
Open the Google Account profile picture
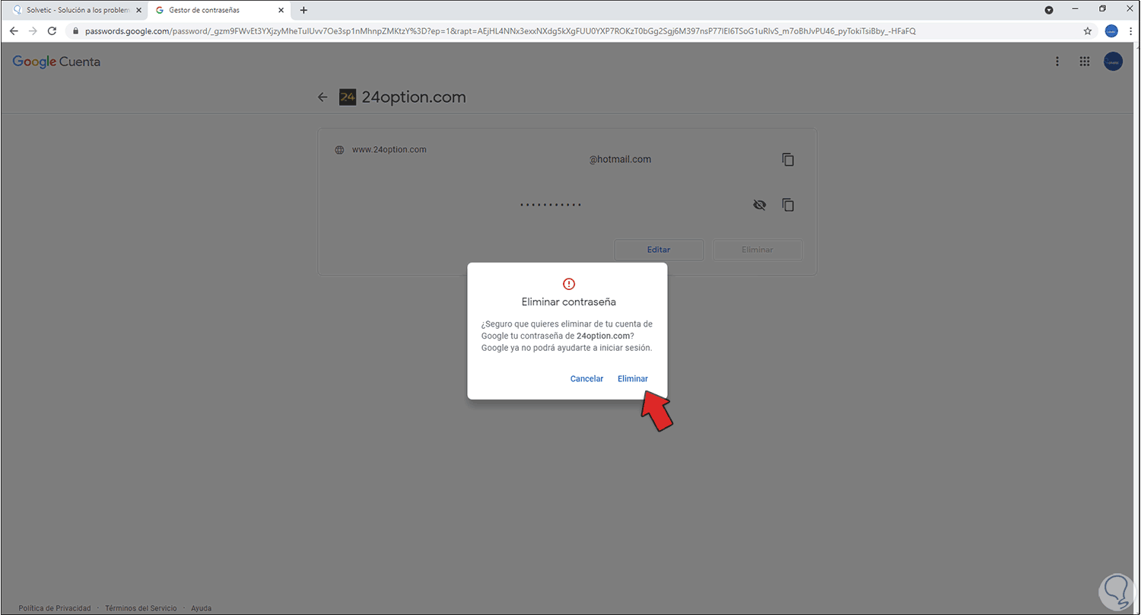point(1113,62)
